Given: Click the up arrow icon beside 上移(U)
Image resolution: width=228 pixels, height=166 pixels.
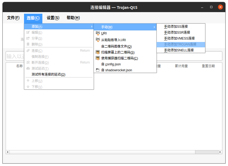Looking at the screenshot, I should tap(28, 81).
